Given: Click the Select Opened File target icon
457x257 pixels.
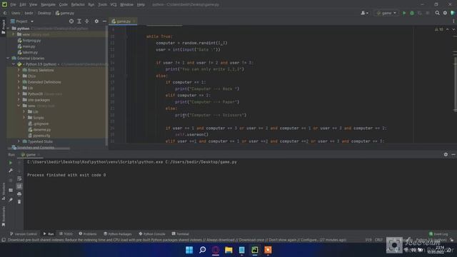Looking at the screenshot, I should pyautogui.click(x=71, y=21).
